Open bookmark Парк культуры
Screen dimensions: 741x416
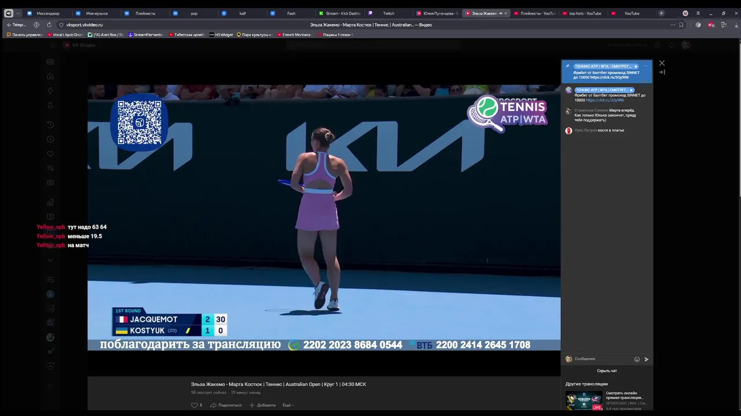pyautogui.click(x=254, y=35)
